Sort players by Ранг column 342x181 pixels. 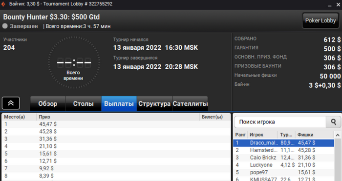click(240, 135)
